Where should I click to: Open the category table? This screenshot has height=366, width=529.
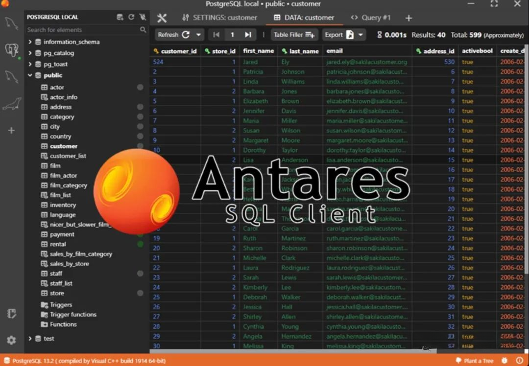pyautogui.click(x=62, y=116)
